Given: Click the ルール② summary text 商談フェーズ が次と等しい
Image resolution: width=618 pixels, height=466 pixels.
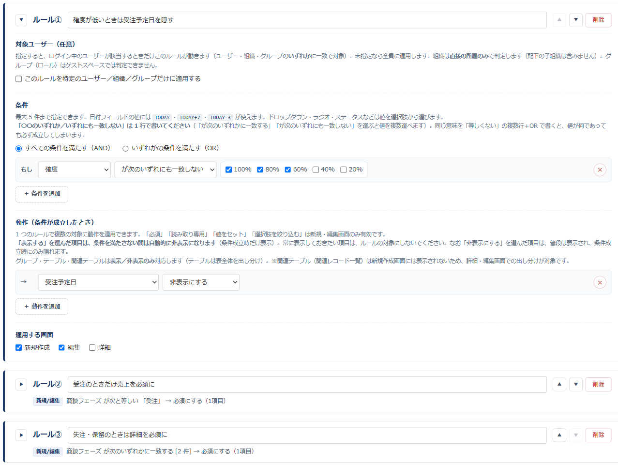Looking at the screenshot, I should [x=103, y=401].
